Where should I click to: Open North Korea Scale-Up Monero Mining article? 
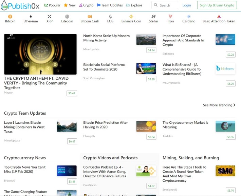[x=106, y=38]
